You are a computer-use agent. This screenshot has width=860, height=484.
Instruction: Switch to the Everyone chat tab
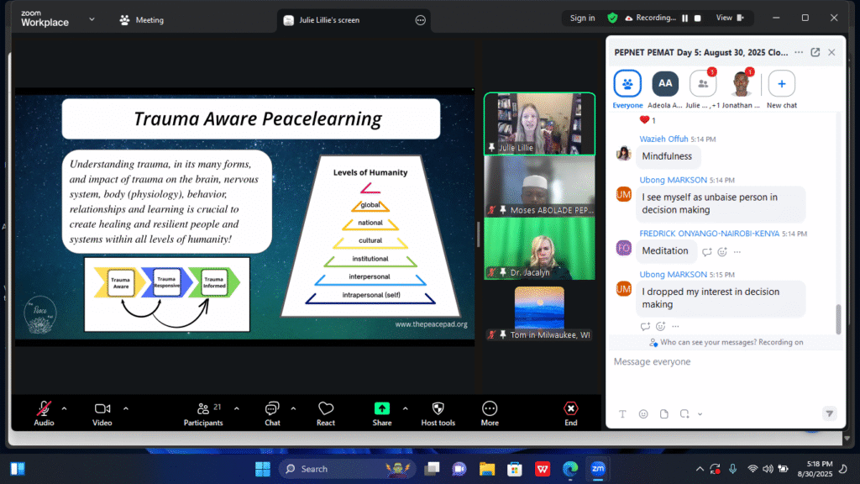point(627,84)
